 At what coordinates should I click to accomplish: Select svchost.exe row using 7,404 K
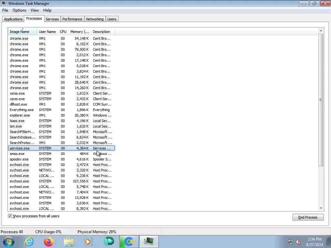click(61, 192)
